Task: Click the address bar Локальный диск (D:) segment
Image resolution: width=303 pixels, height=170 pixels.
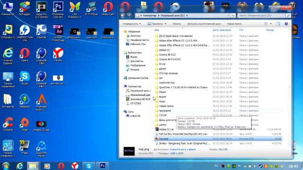Action: (172, 16)
